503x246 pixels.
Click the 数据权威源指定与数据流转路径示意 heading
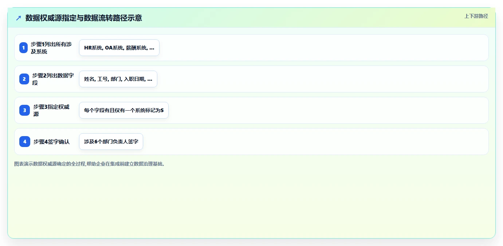tap(83, 18)
